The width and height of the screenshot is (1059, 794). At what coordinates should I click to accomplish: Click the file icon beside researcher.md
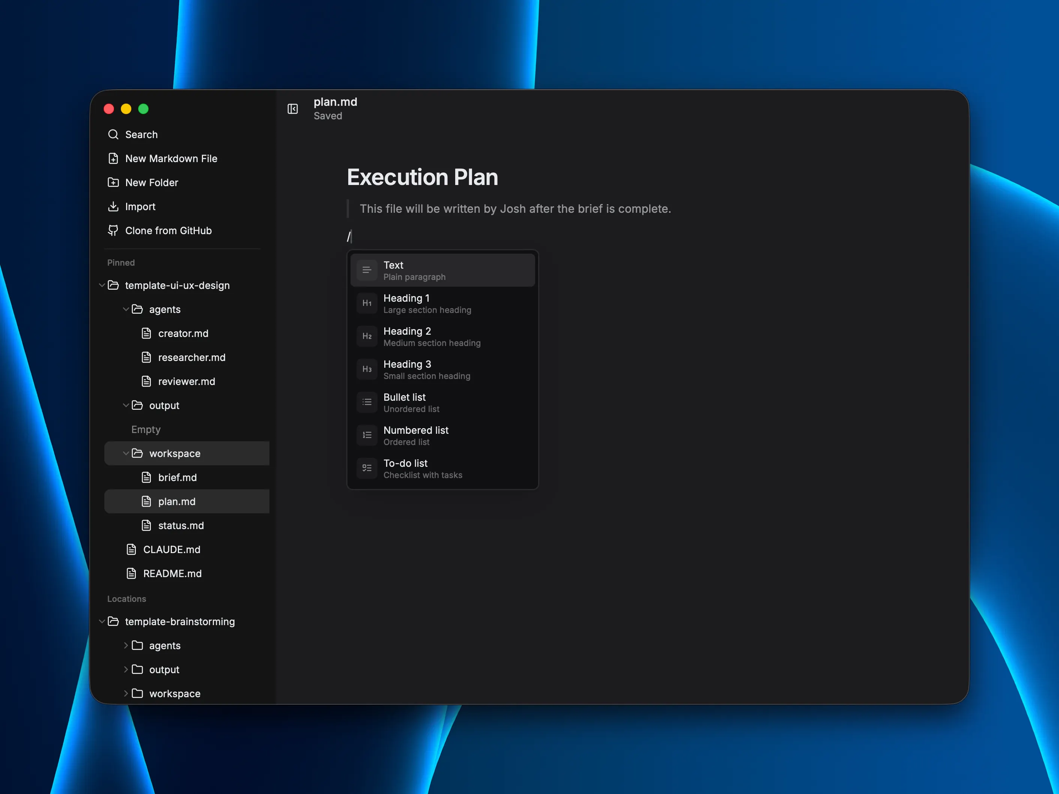click(146, 357)
